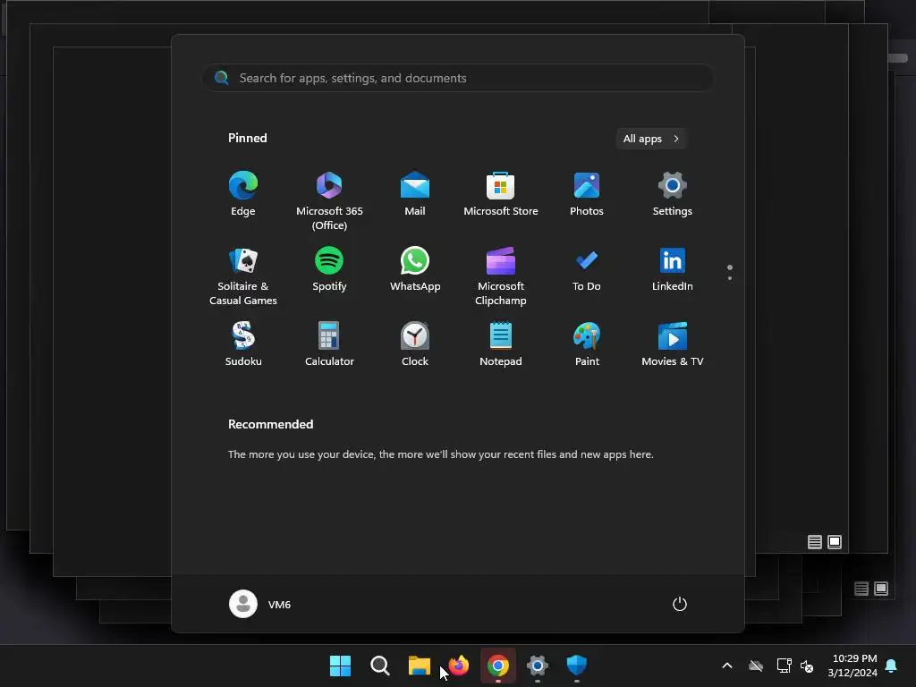
Task: Switch to Google Chrome on the taskbar
Action: point(497,666)
